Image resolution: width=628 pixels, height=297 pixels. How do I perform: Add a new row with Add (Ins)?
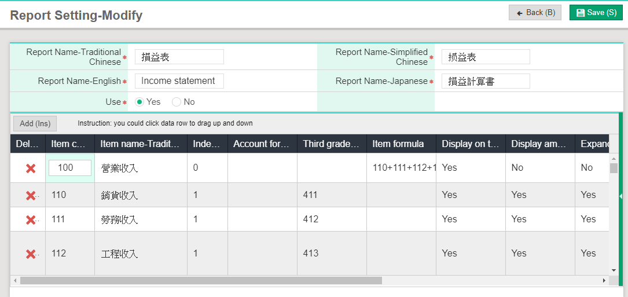(x=35, y=123)
